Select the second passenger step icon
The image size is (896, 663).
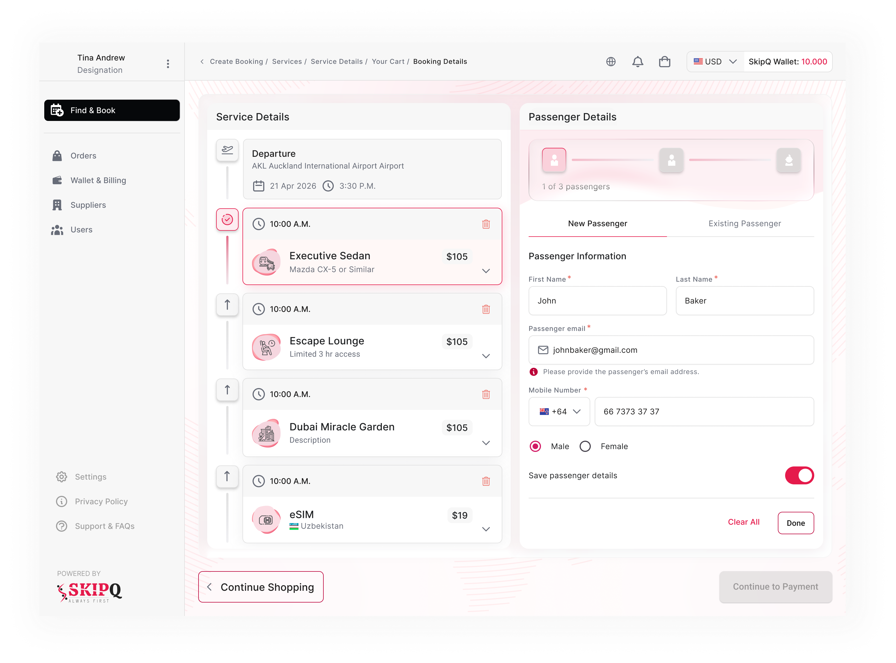(x=671, y=160)
